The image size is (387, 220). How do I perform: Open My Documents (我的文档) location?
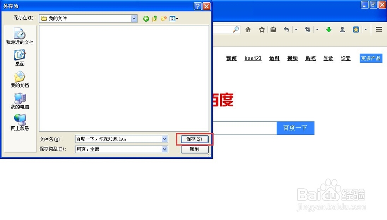(x=20, y=79)
